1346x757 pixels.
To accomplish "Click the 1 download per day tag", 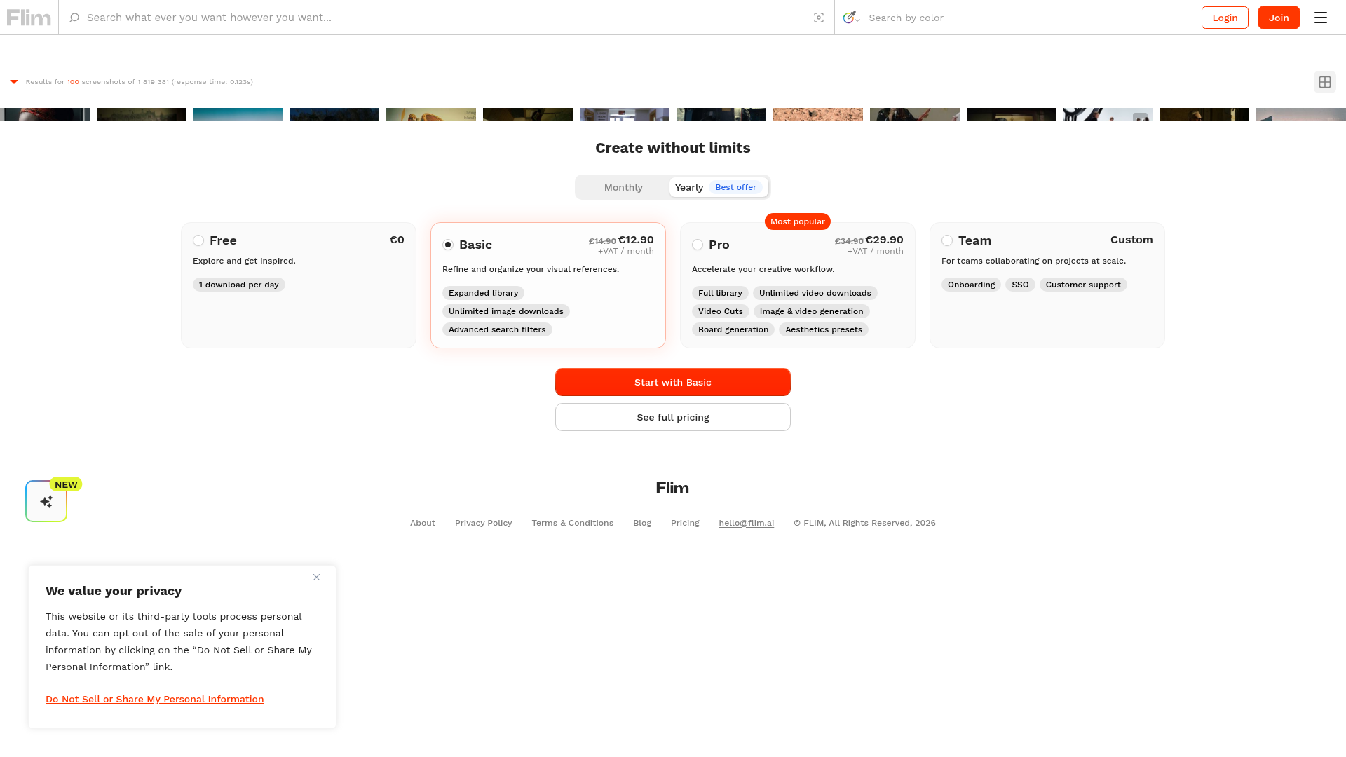I will (x=239, y=285).
